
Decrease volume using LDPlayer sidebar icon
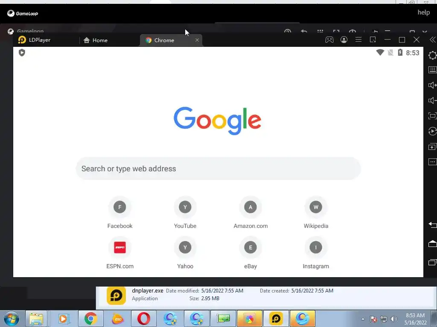click(x=433, y=100)
